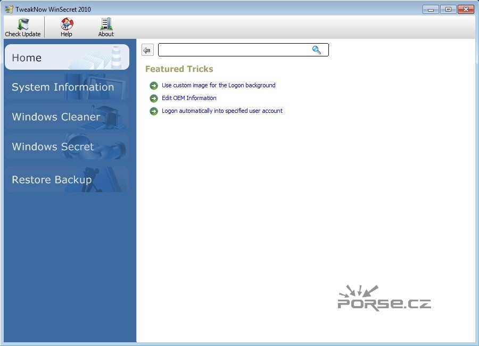Click the TweakNow app icon in title bar

[9, 9]
